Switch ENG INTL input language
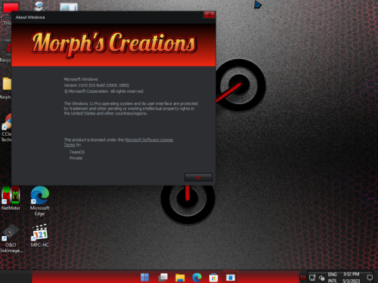The height and width of the screenshot is (283, 378). [x=332, y=278]
